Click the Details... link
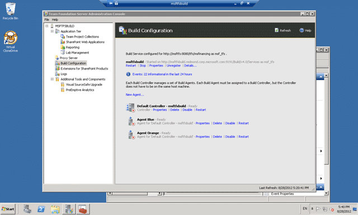 [x=190, y=66]
